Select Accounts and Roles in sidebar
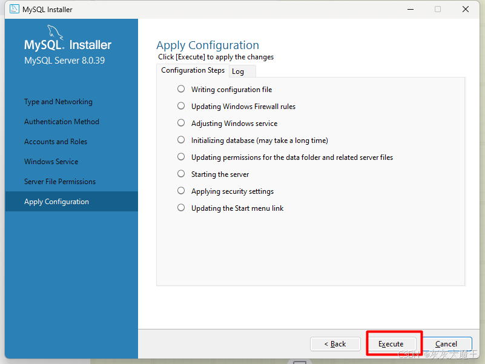 56,142
